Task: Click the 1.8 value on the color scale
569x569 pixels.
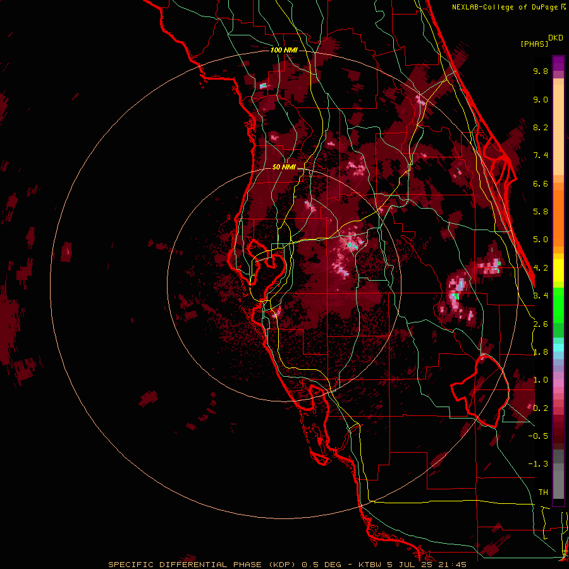Action: click(x=541, y=352)
